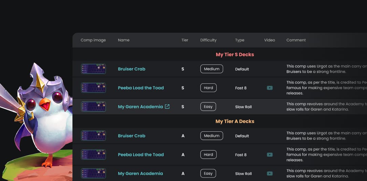Viewport: 367px width, 181px height.
Task: Collapse the My Tier A Decks section heading
Action: pos(235,121)
